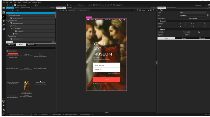Viewport: 210px width, 117px height.
Task: Collapse the Type section in Properties
Action: point(158,10)
